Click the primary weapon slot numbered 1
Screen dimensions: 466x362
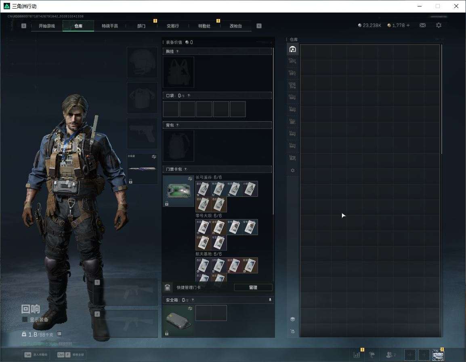pyautogui.click(x=126, y=292)
